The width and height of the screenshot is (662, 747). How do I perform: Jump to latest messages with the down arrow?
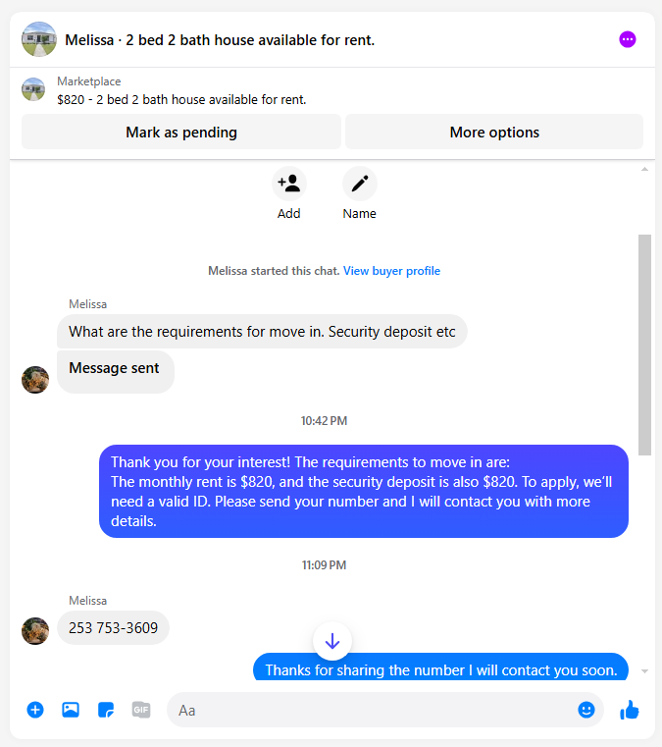click(x=332, y=641)
